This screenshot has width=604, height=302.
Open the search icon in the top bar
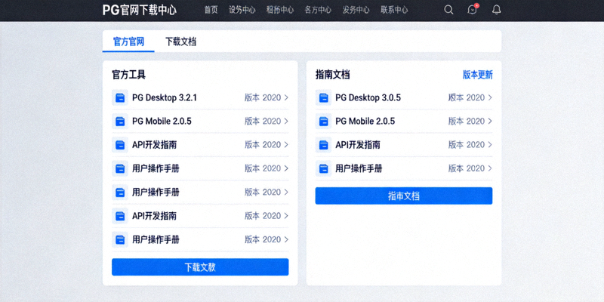448,10
